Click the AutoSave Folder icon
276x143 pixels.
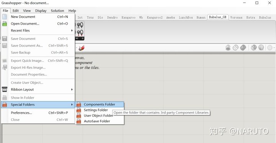coord(79,121)
